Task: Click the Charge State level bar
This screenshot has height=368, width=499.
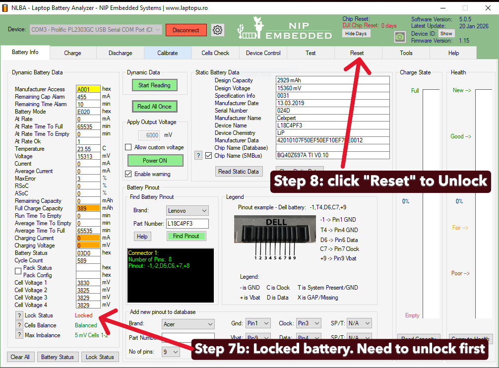Action: click(x=431, y=203)
